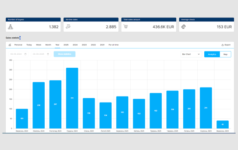This screenshot has width=238, height=150.
Task: Click the bar with value 201
Action: pos(189,109)
